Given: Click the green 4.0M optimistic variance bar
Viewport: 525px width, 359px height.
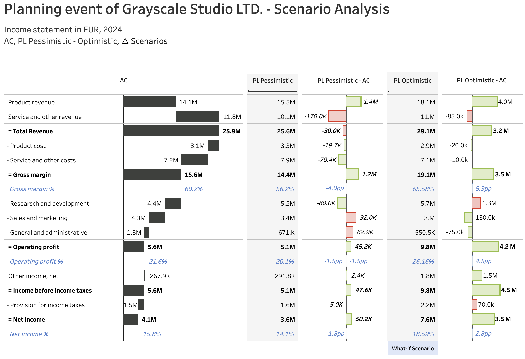Looking at the screenshot, I should click(485, 102).
